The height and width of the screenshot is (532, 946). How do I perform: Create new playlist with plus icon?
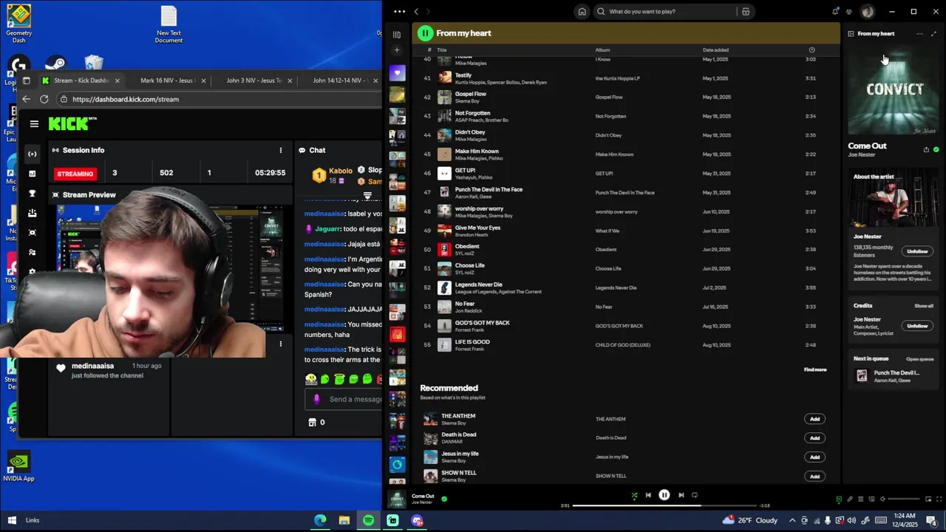click(x=397, y=50)
